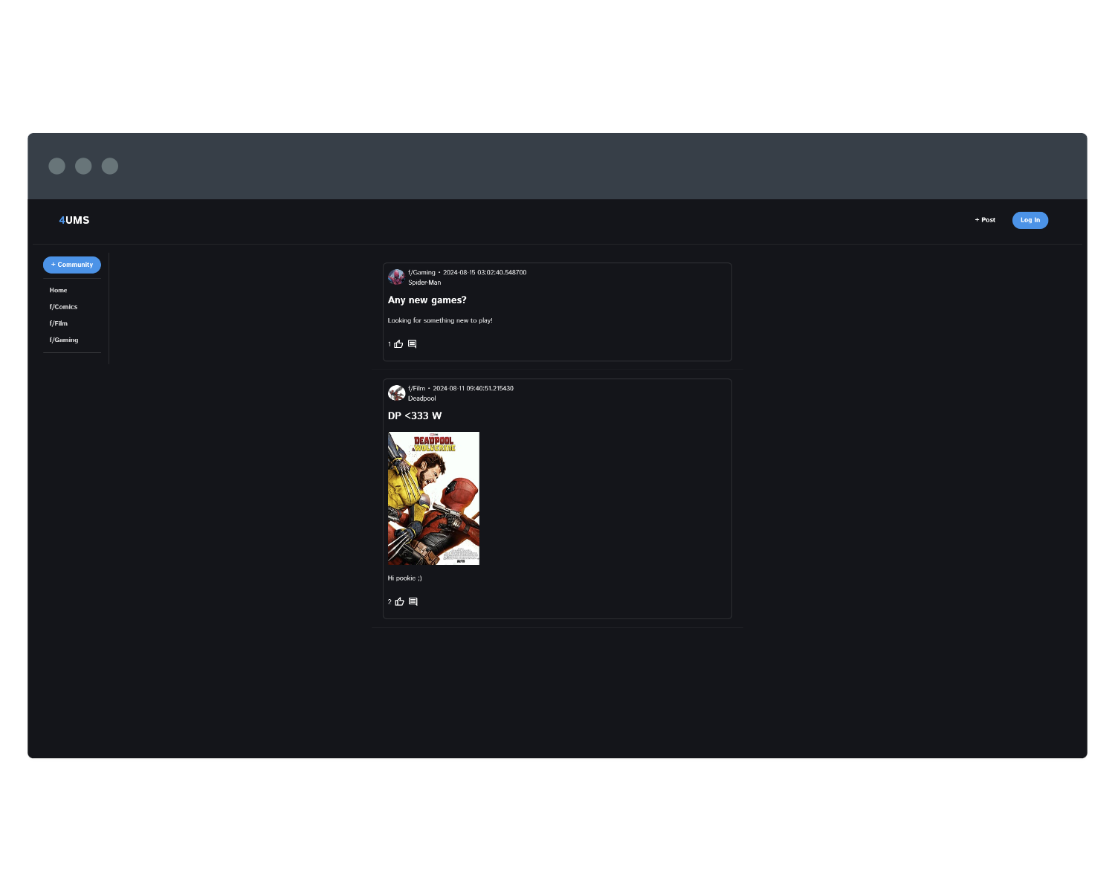The height and width of the screenshot is (892, 1115).
Task: Create a new post with + Post
Action: click(985, 220)
